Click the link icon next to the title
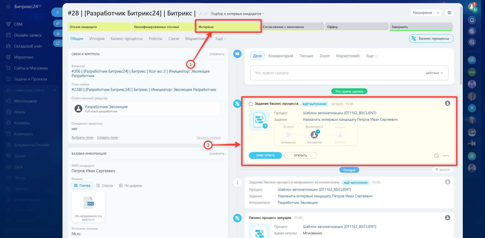 click(206, 14)
